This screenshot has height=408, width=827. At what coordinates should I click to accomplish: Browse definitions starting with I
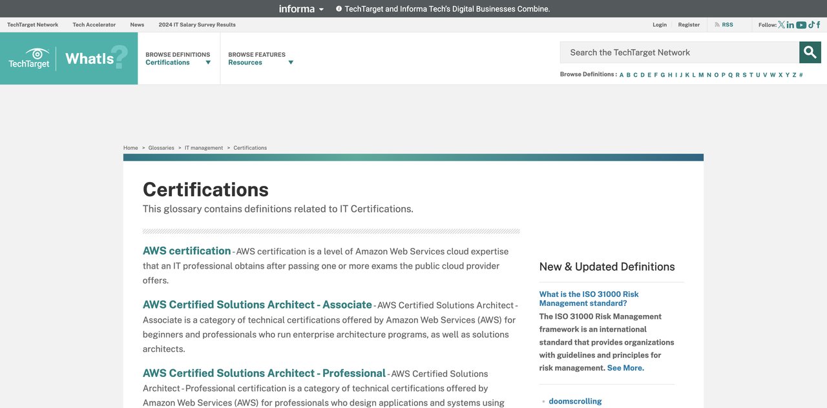[676, 75]
